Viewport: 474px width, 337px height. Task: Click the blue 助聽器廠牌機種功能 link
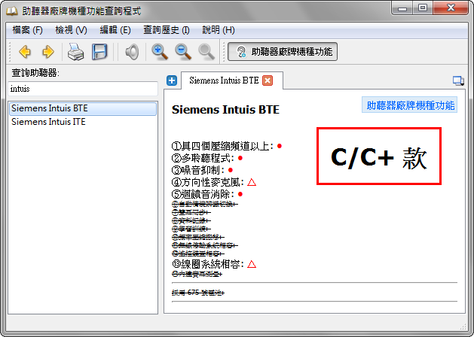[x=410, y=105]
